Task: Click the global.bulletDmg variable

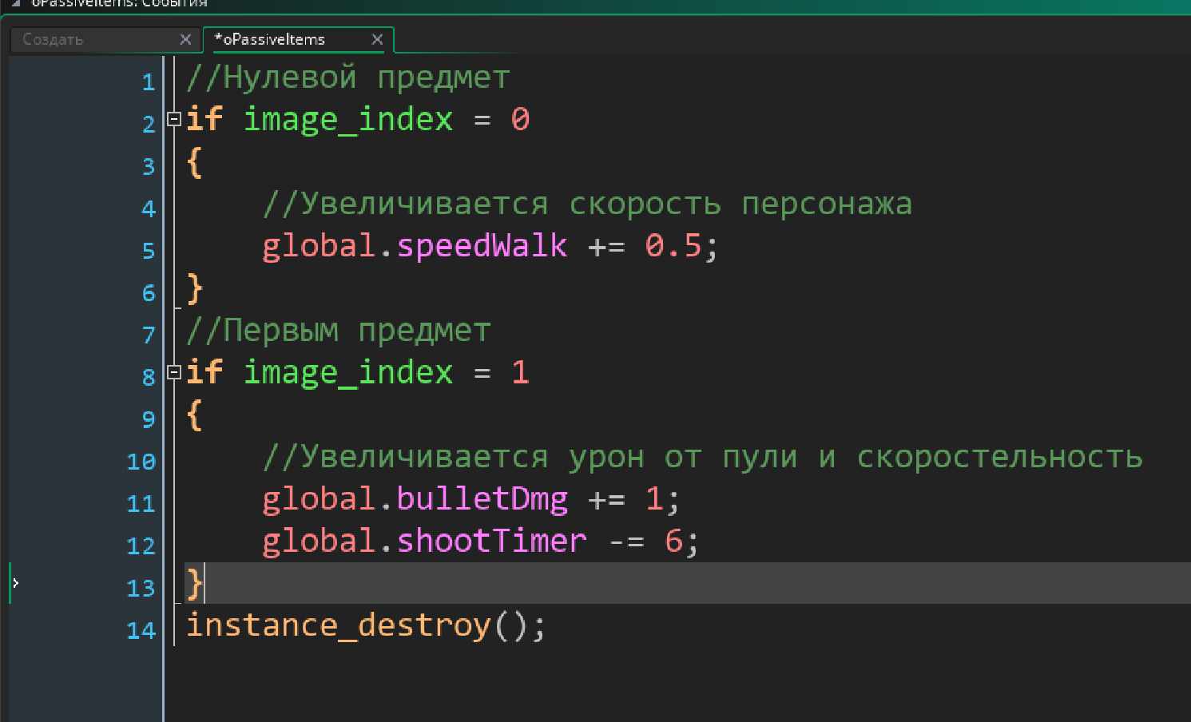Action: pos(415,499)
